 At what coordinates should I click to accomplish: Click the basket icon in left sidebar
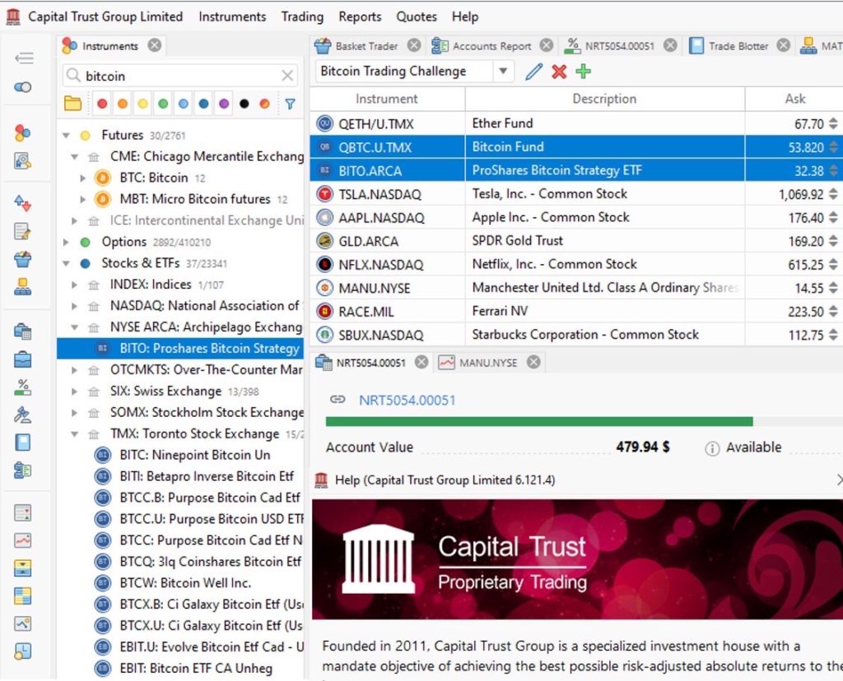23,259
